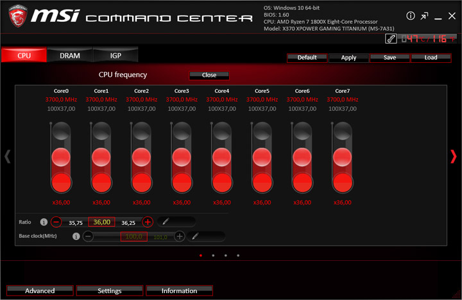
Task: Go to next page with red right arrow
Action: point(454,156)
